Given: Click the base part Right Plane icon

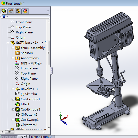Looking at the screenshot, I should tap(17, 78).
